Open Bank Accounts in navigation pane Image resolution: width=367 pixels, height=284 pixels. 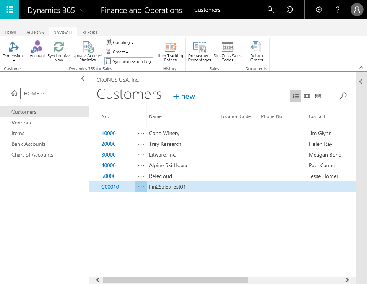[x=29, y=144]
